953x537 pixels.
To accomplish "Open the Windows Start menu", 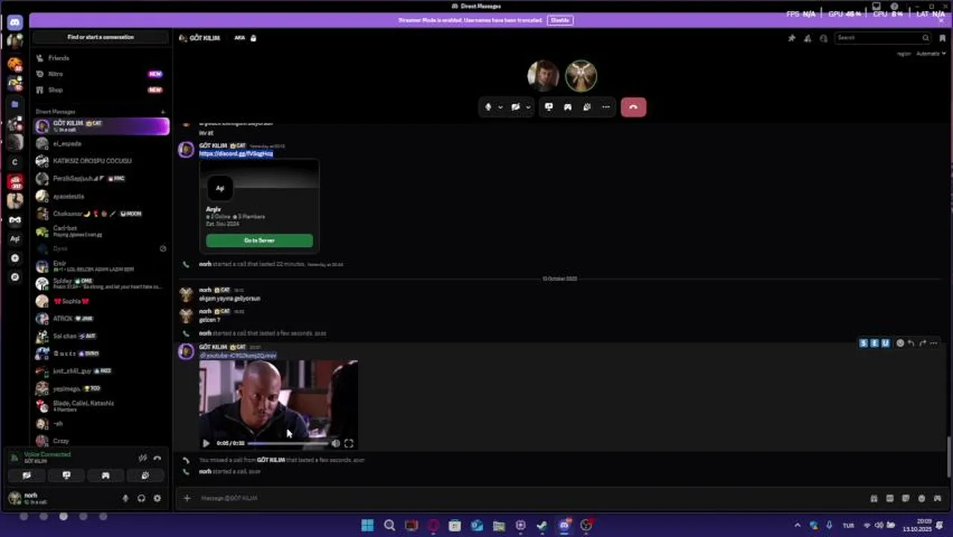I will pos(368,526).
